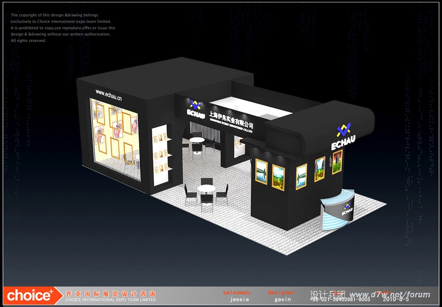
Task: Click the date '2010-8-5'
Action: click(396, 299)
